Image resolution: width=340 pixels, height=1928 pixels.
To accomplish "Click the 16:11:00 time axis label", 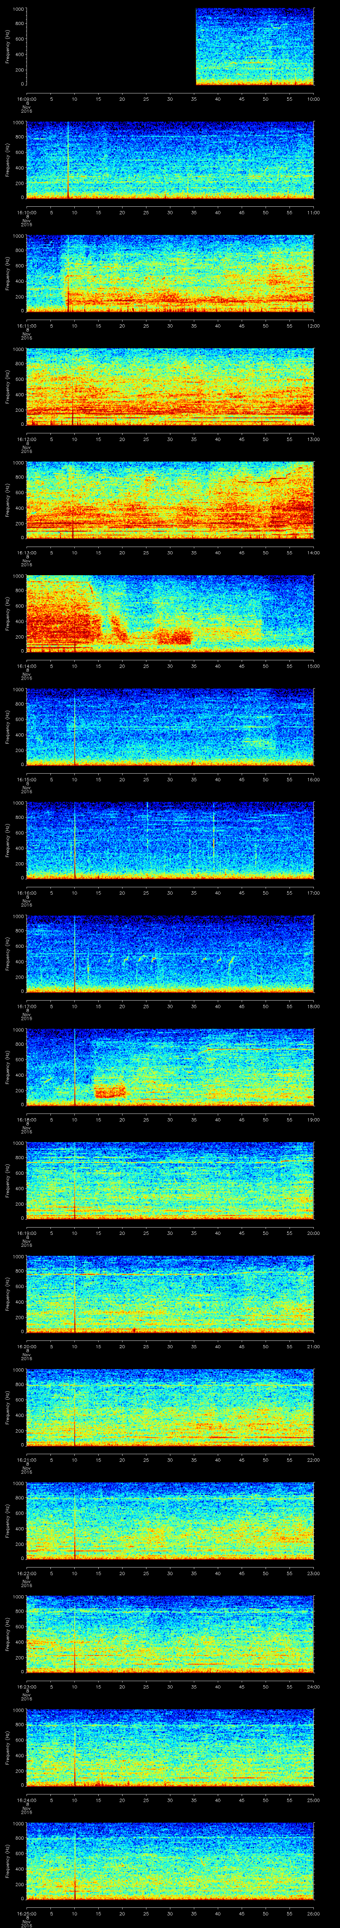I will pos(26,326).
